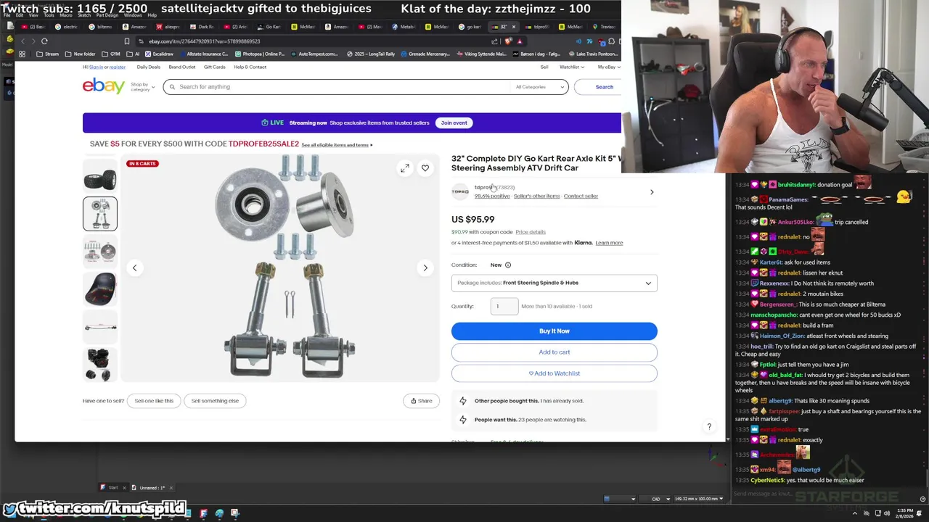Open the Excalidraw bookmark
This screenshot has width=929, height=522.
159,54
